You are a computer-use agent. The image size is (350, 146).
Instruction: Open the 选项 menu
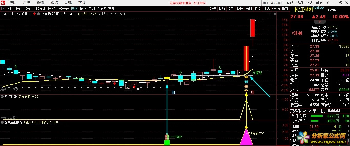(x=300, y=3)
